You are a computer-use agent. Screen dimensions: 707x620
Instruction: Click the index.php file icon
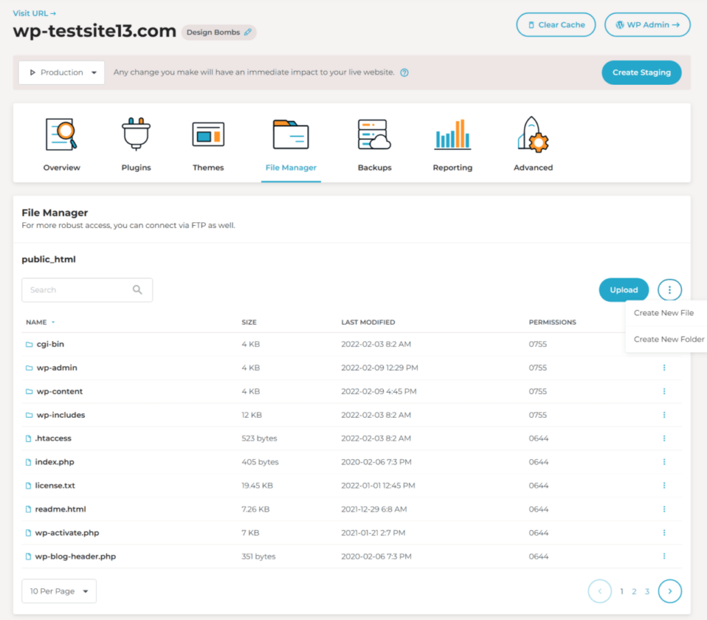(x=28, y=462)
